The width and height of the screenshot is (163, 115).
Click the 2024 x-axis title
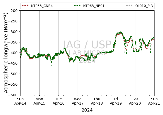pyautogui.click(x=87, y=110)
